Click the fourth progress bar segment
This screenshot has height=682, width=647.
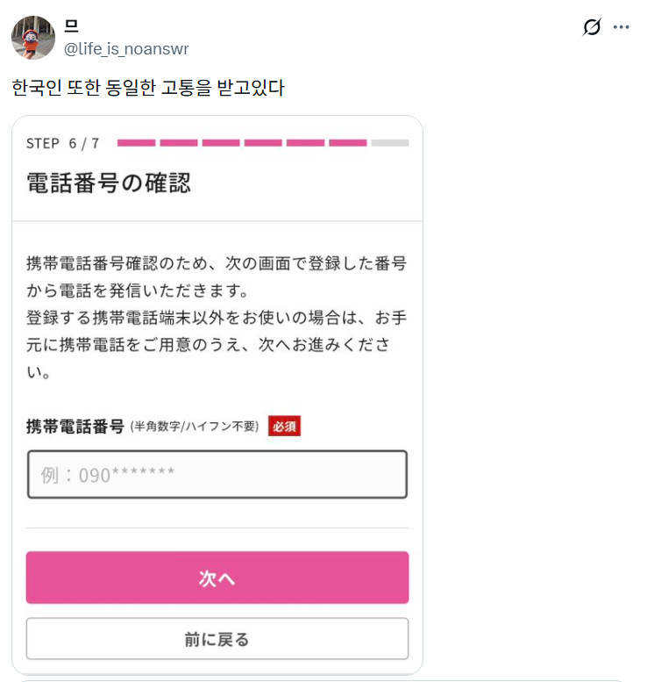[263, 143]
